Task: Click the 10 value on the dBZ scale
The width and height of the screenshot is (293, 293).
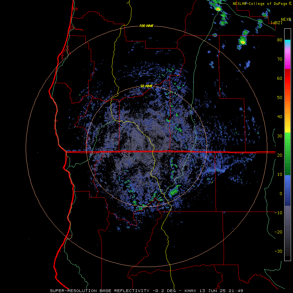Action: tap(280, 174)
